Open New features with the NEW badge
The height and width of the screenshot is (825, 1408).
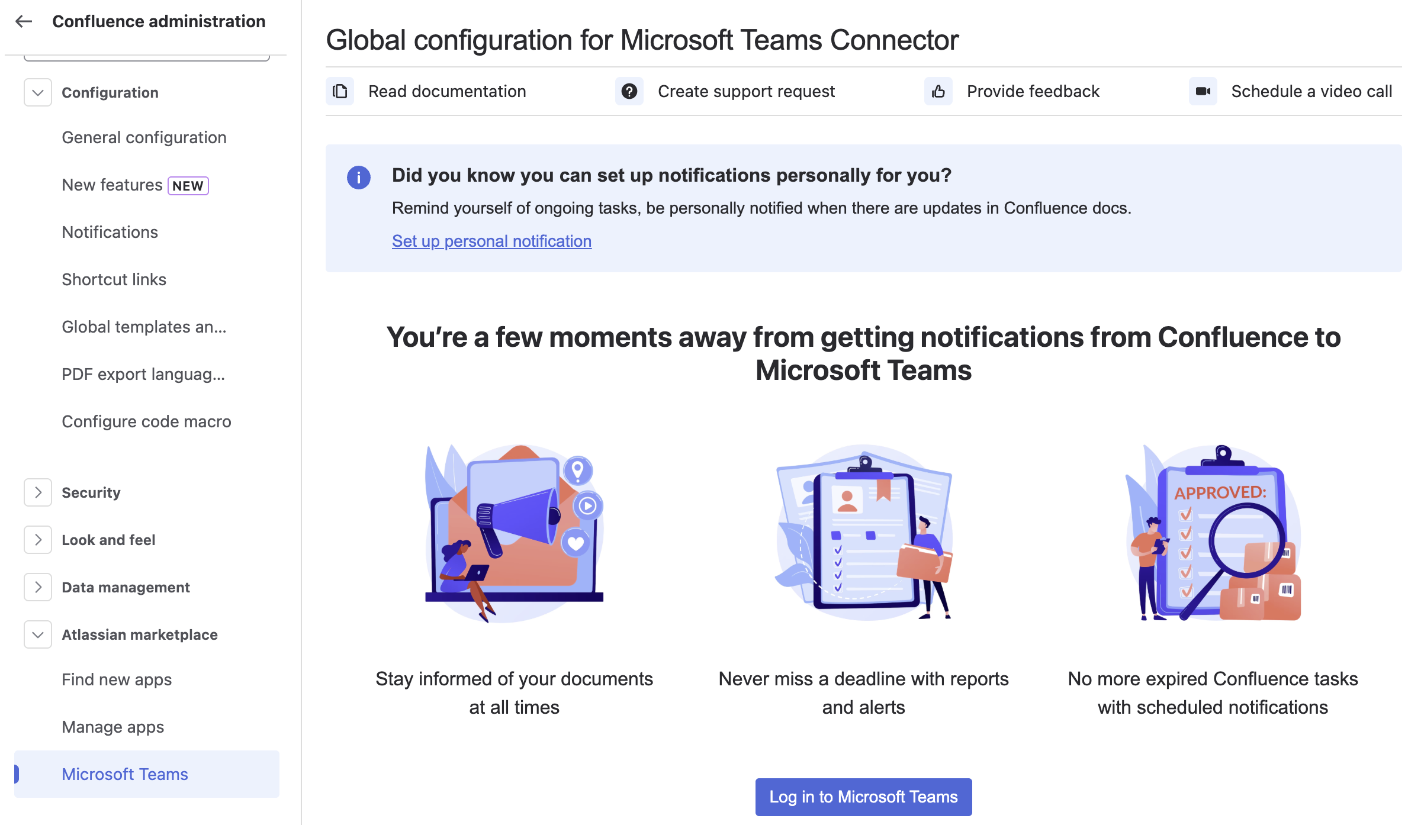pos(112,185)
